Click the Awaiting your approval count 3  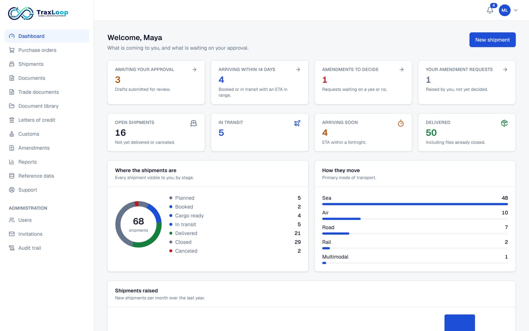[118, 80]
